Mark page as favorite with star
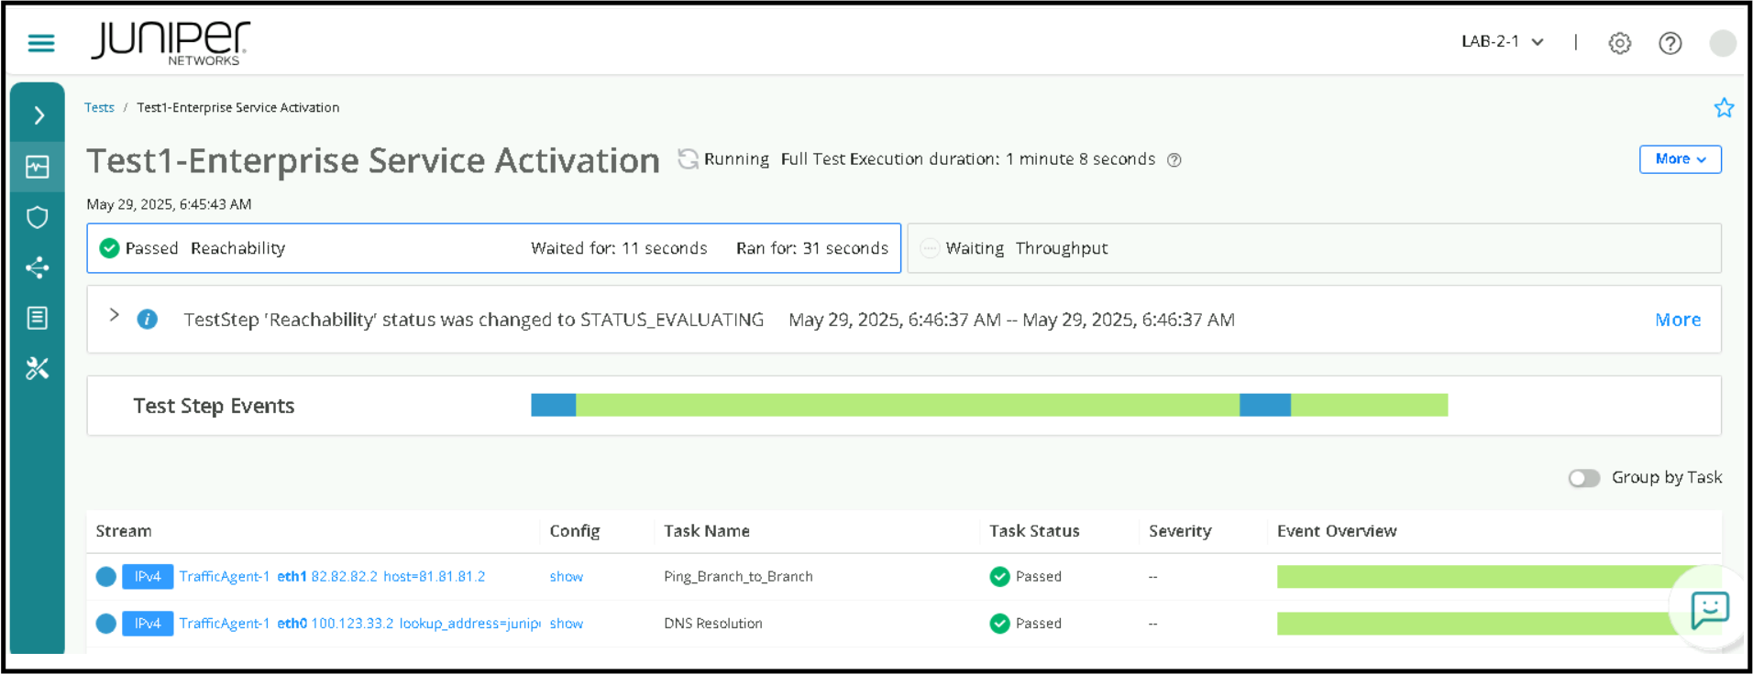The height and width of the screenshot is (674, 1753). 1723,108
